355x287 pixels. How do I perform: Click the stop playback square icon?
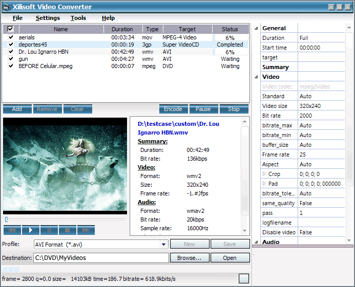click(68, 230)
